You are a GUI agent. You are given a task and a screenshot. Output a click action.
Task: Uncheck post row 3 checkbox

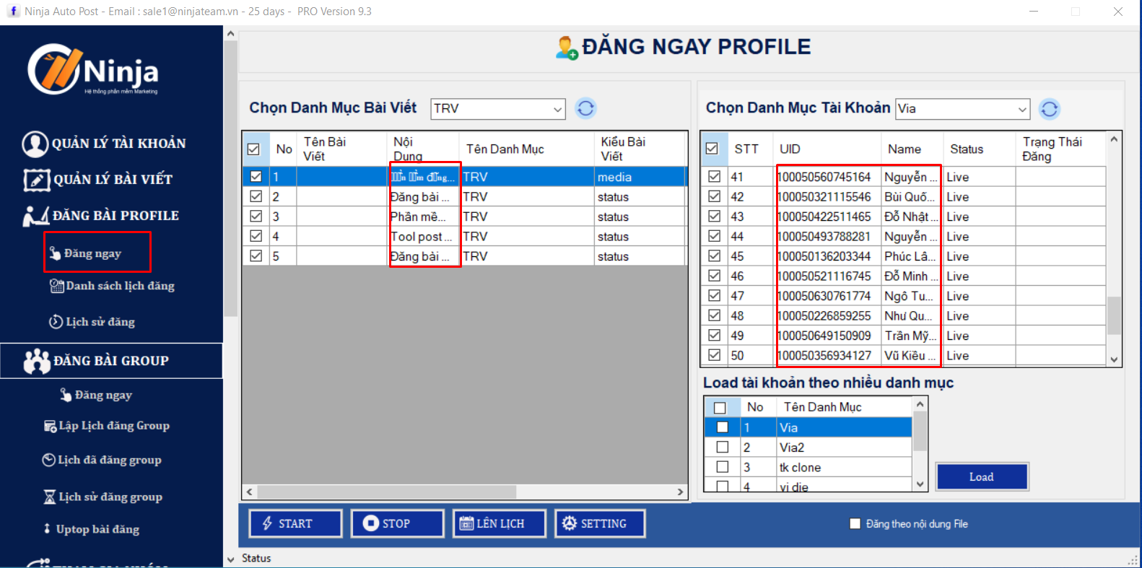pyautogui.click(x=256, y=216)
